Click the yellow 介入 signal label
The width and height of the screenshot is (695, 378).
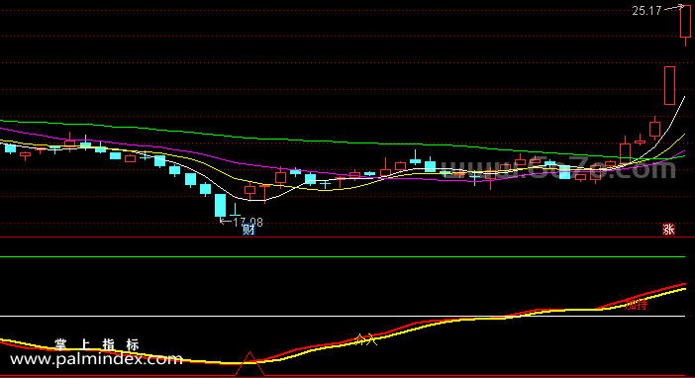(365, 339)
